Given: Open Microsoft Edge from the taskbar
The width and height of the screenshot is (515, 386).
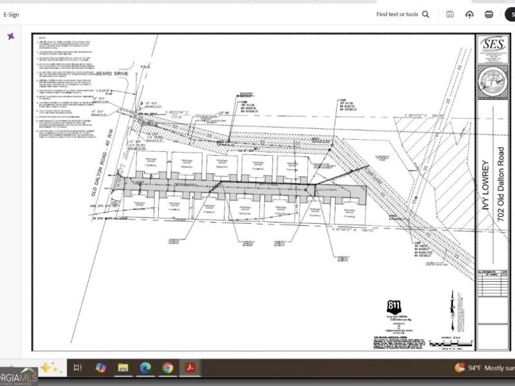Looking at the screenshot, I should coord(145,367).
